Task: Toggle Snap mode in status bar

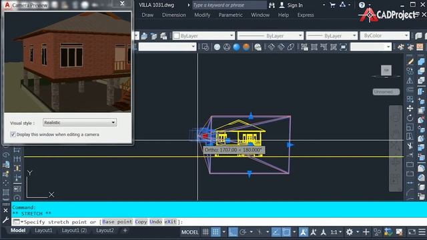Action: click(216, 232)
